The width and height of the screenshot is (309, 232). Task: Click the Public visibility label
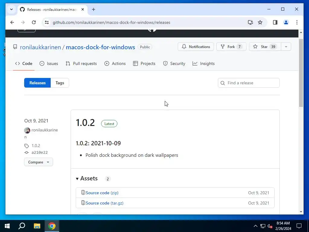click(x=145, y=47)
